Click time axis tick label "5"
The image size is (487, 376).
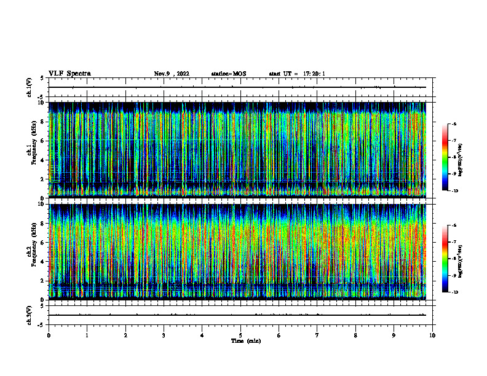pyautogui.click(x=240, y=335)
